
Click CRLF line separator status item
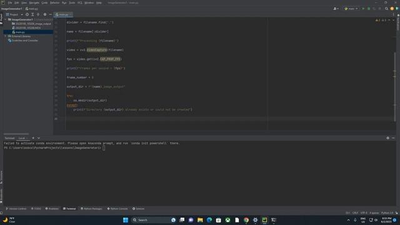click(x=355, y=212)
